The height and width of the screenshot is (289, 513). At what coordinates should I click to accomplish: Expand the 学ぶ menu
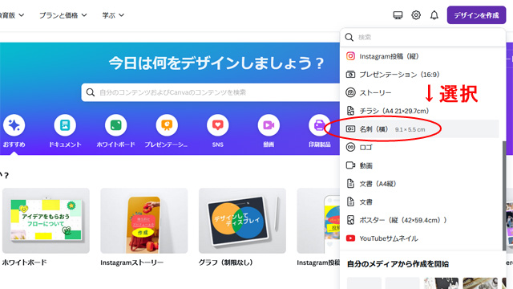[113, 15]
